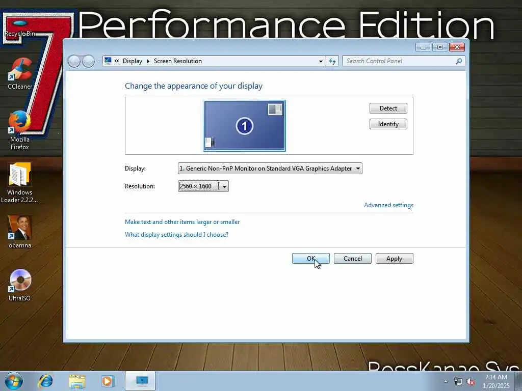Open the address bar history dropdown
Viewport: 522px width, 391px height.
(x=321, y=61)
